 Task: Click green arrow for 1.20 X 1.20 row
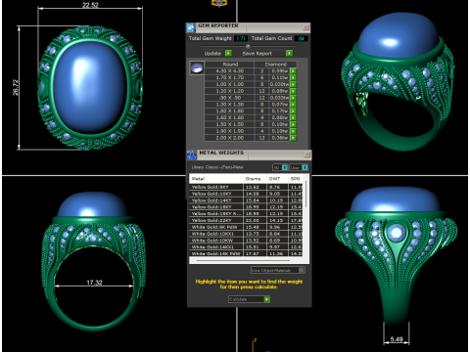click(293, 91)
